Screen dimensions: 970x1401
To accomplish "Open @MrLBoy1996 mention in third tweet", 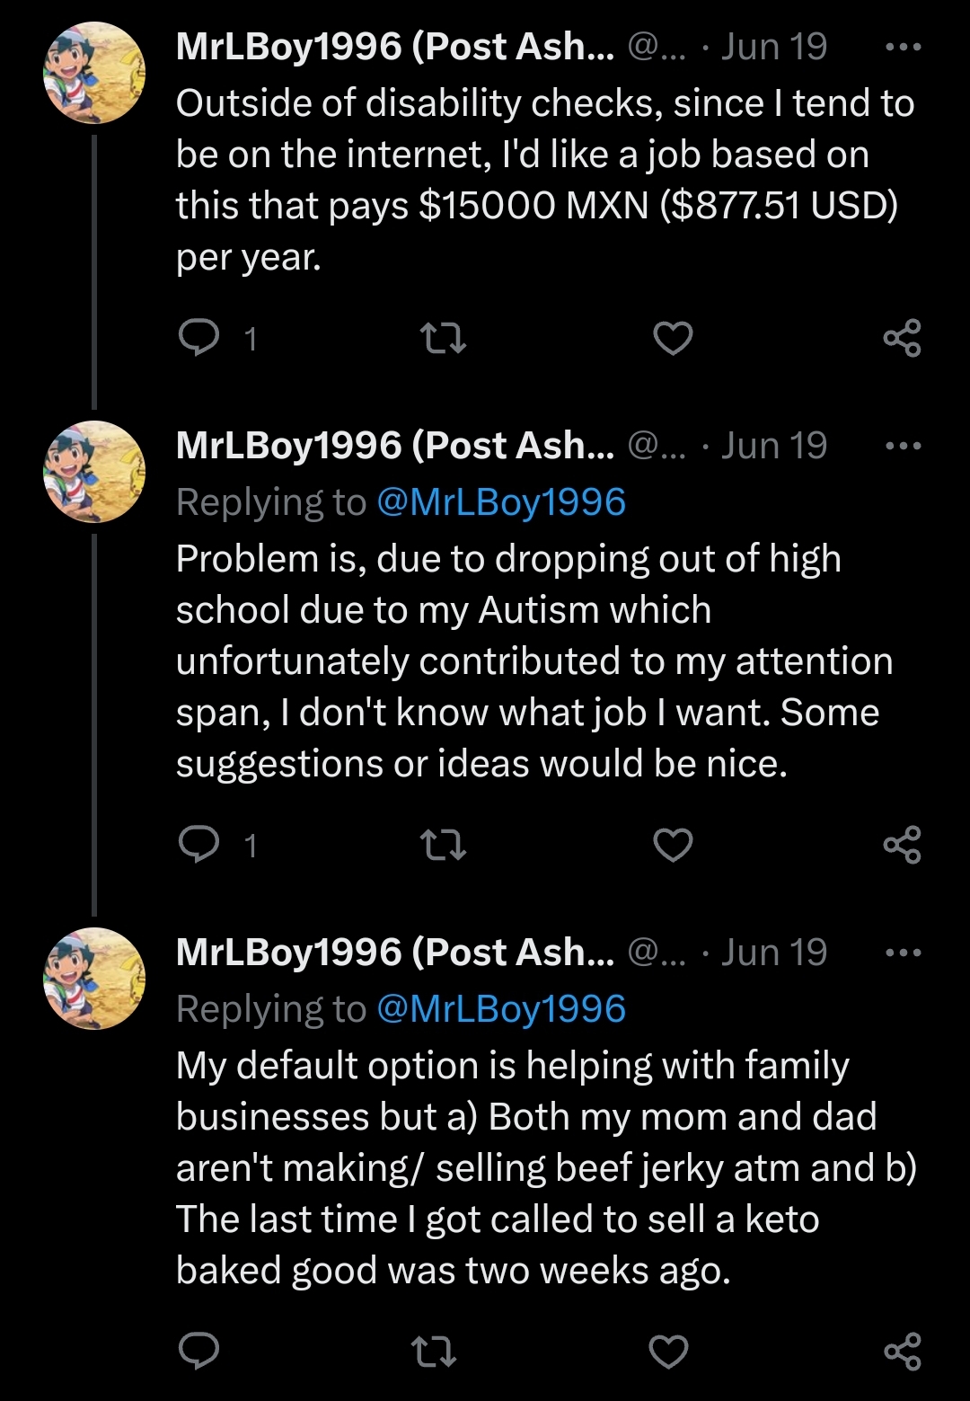I will (500, 1009).
